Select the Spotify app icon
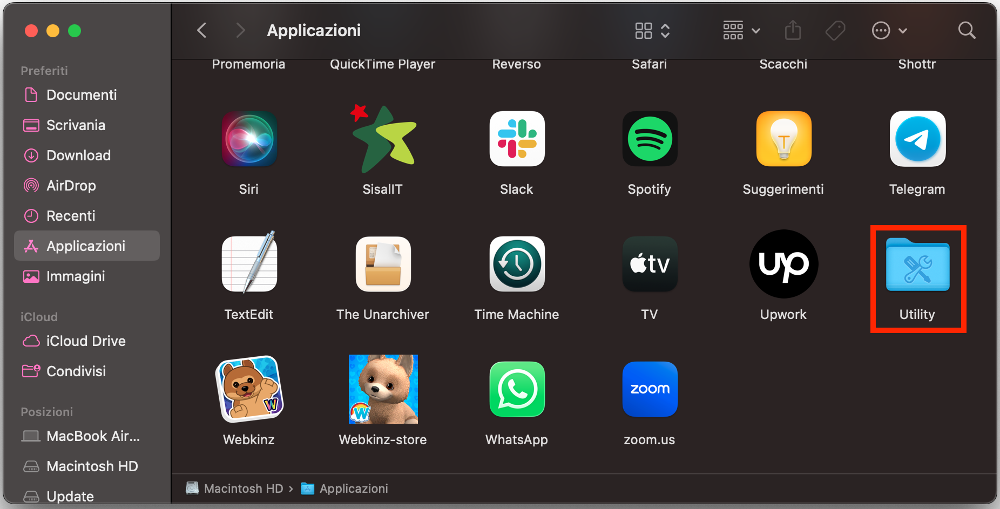1000x509 pixels. [x=650, y=139]
